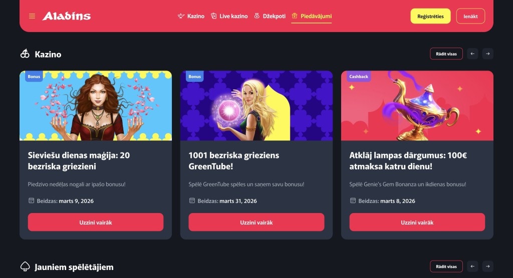
Task: Open the magic lamp cashback thumbnail
Action: tap(417, 105)
